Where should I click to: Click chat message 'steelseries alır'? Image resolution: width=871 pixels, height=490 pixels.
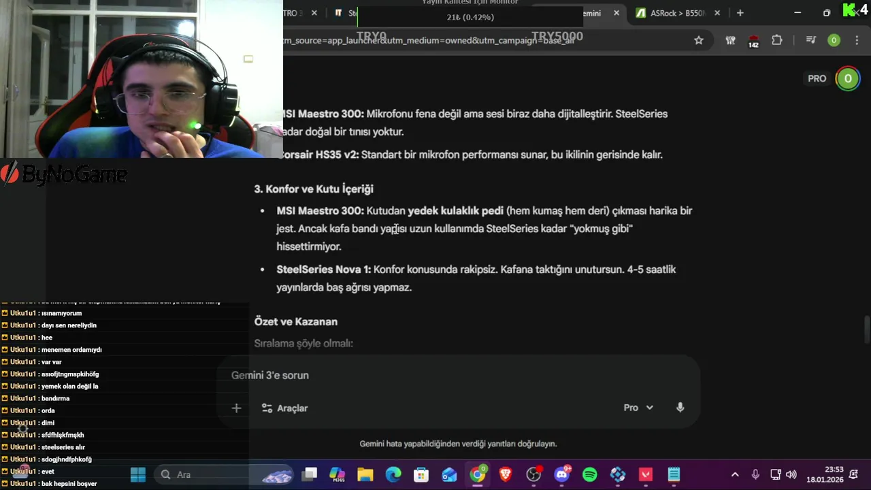click(x=63, y=447)
